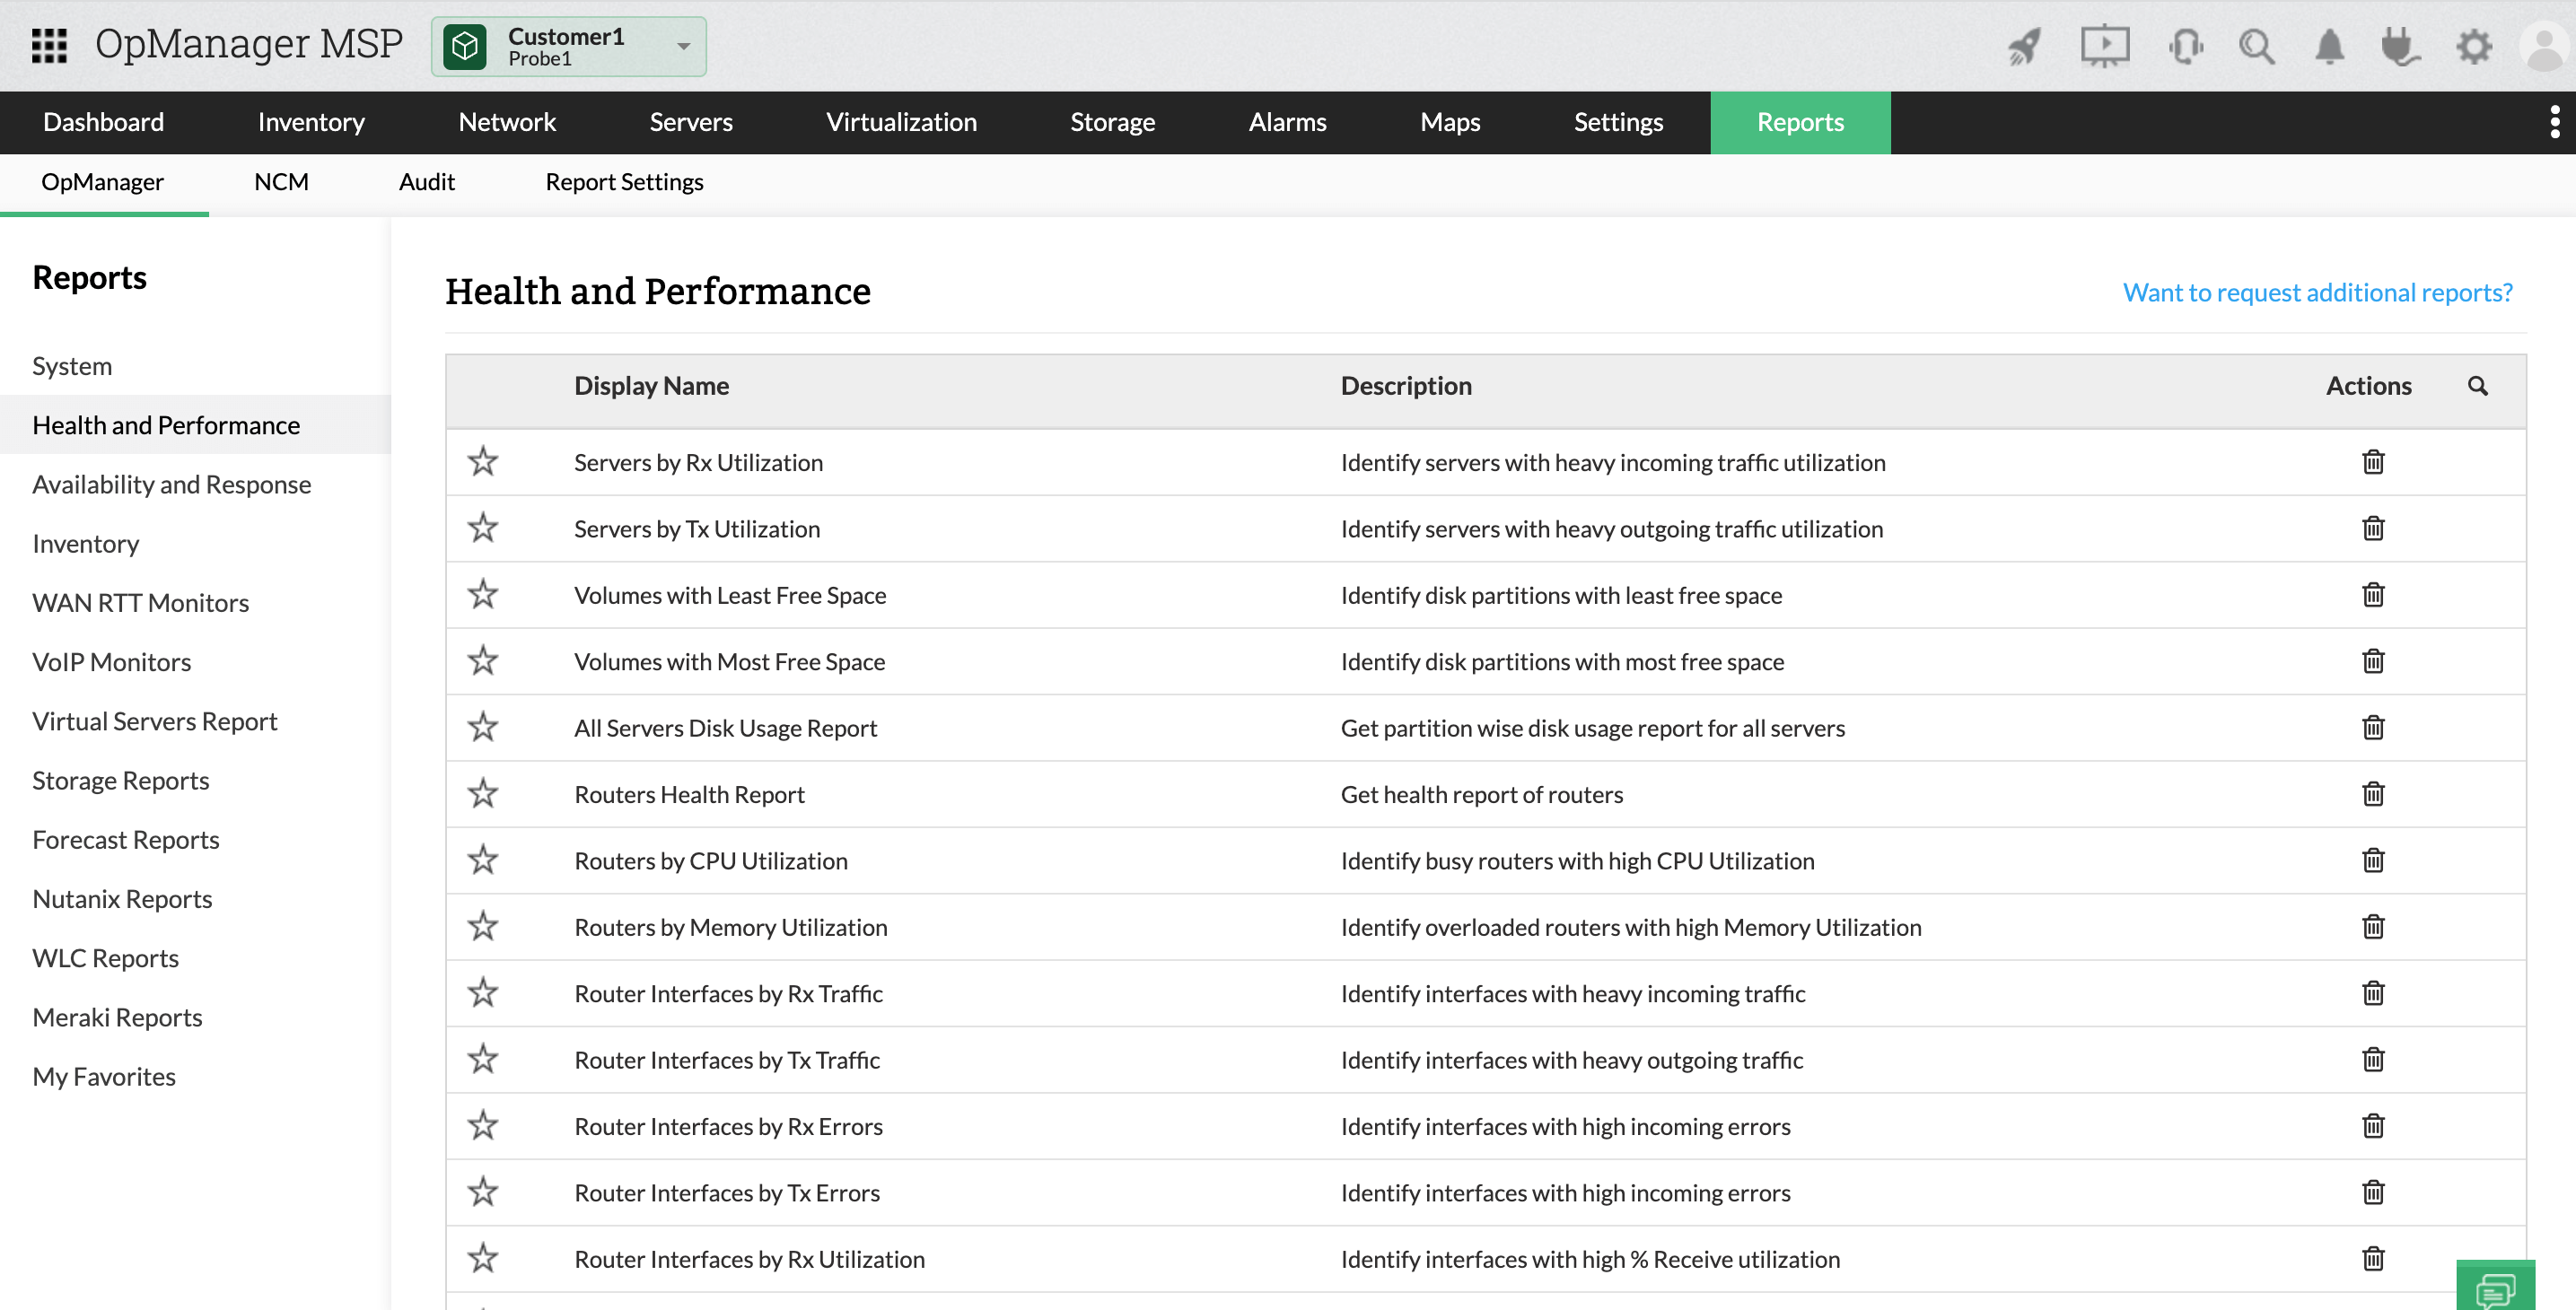Screen dimensions: 2576x1310
Task: Favorite Servers by Rx Utilization with star
Action: [483, 461]
